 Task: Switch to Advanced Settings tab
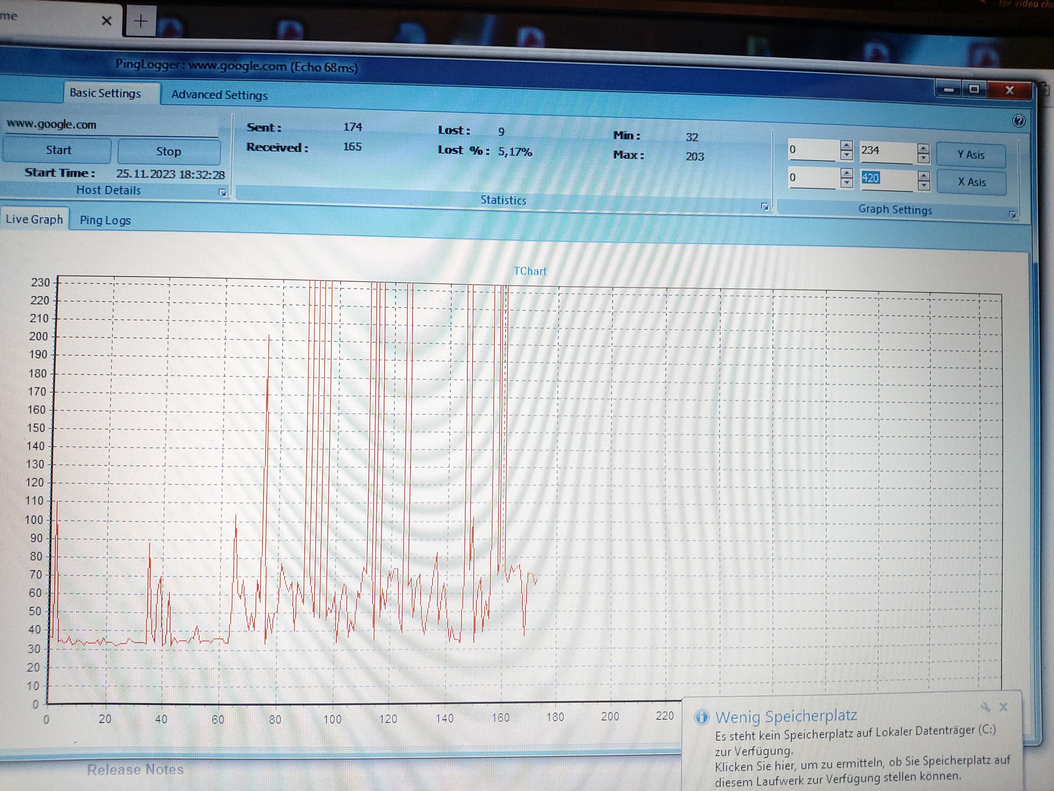pos(219,95)
